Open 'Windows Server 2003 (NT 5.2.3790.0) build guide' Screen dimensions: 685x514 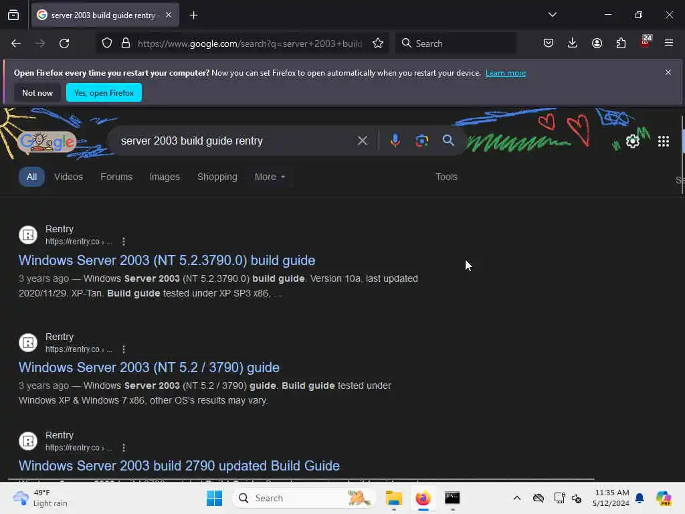(x=167, y=260)
